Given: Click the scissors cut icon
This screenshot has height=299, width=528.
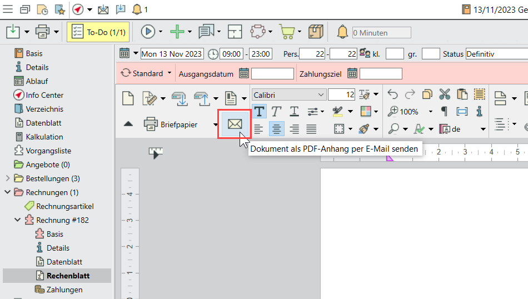Looking at the screenshot, I should pyautogui.click(x=445, y=94).
